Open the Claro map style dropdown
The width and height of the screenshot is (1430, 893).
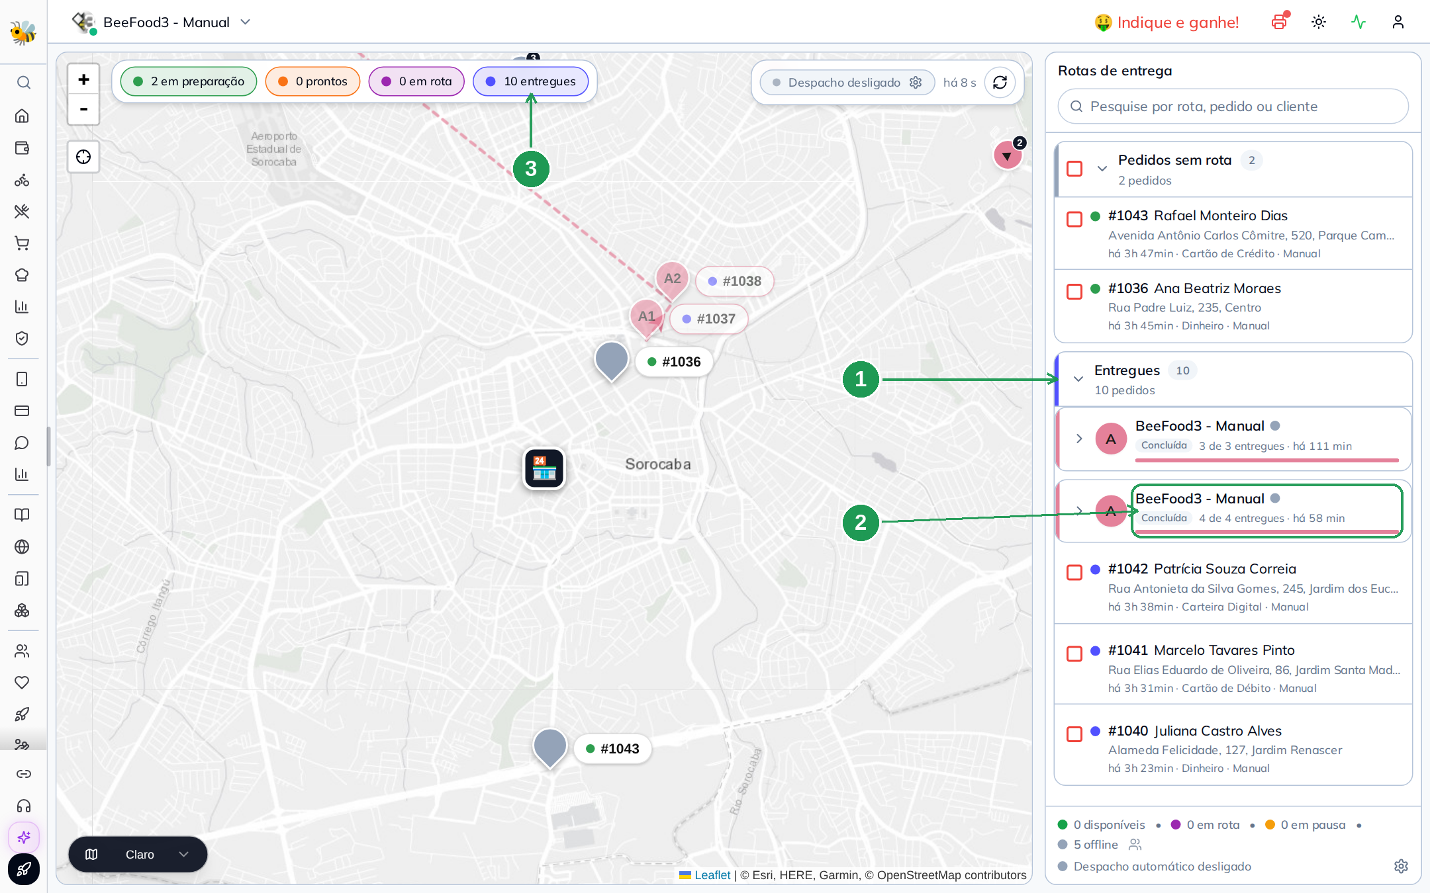point(138,854)
